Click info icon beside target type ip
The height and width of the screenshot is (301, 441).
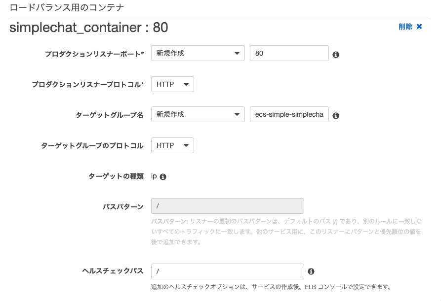(x=163, y=177)
